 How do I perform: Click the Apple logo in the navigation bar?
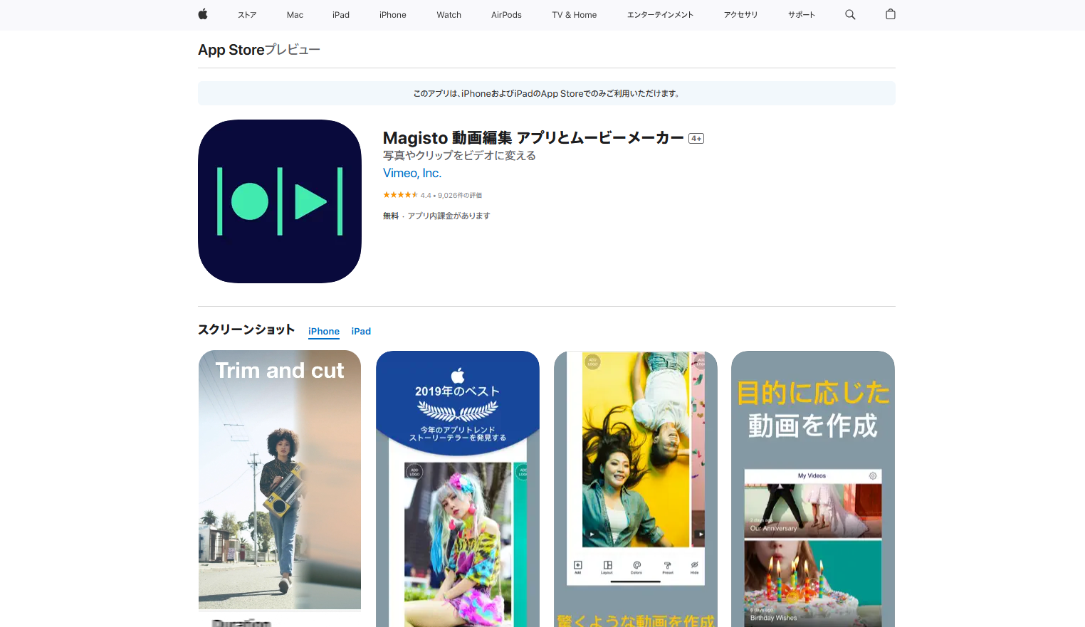coord(202,14)
